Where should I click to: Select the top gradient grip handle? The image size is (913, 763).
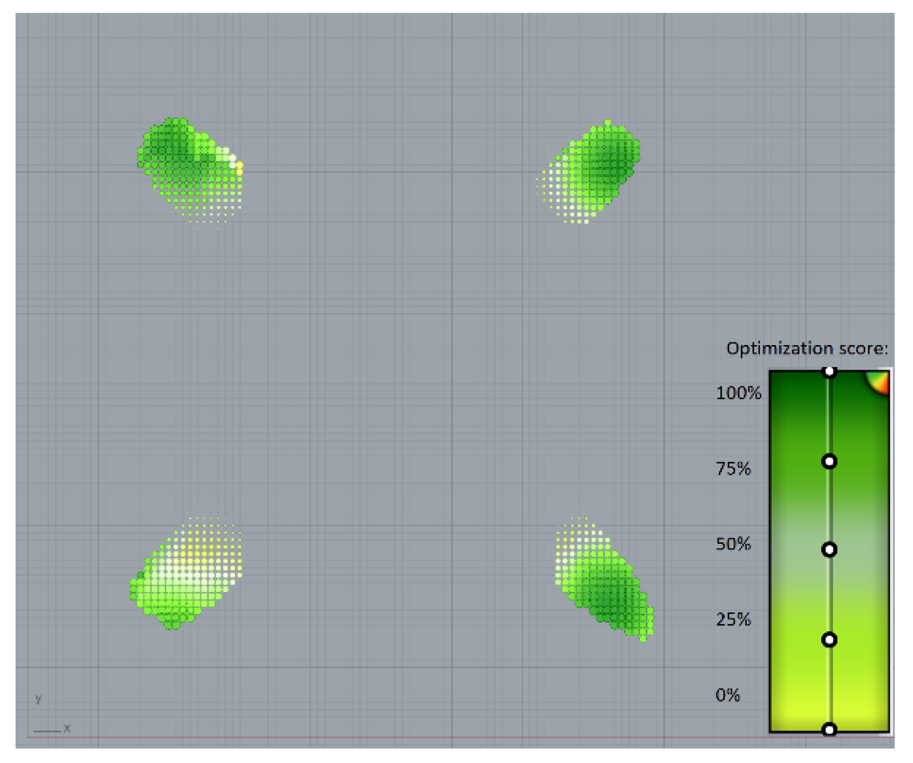tap(829, 371)
